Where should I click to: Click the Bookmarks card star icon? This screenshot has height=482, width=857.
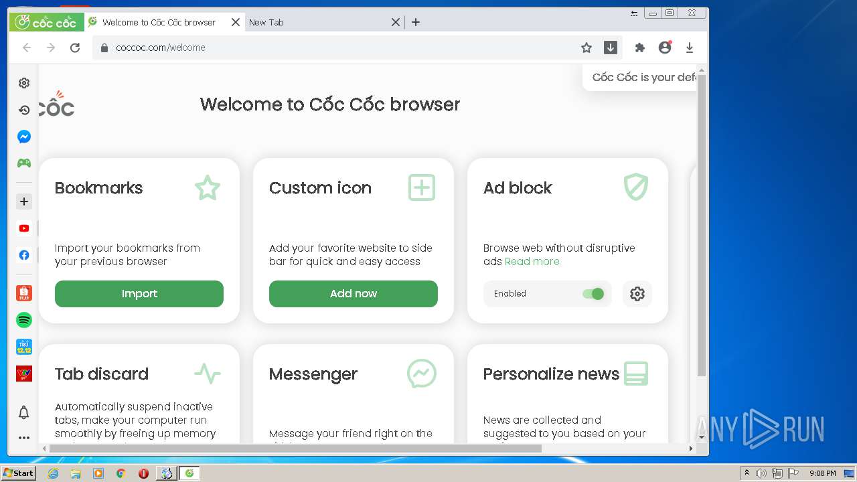tap(208, 188)
